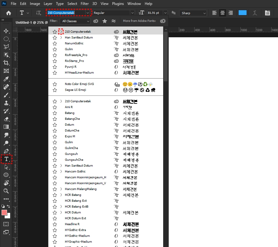Right align text
Viewport: 278px width, 247px height.
[231, 13]
